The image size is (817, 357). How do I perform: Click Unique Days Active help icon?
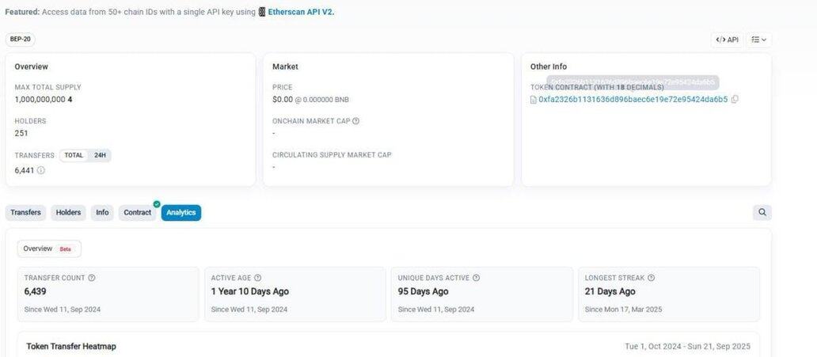[x=476, y=278]
